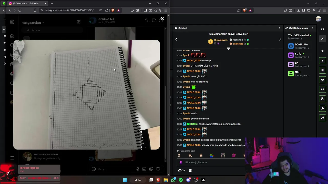This screenshot has height=184, width=328.
Task: Click the Kick profile avatar top right
Action: pos(319,19)
